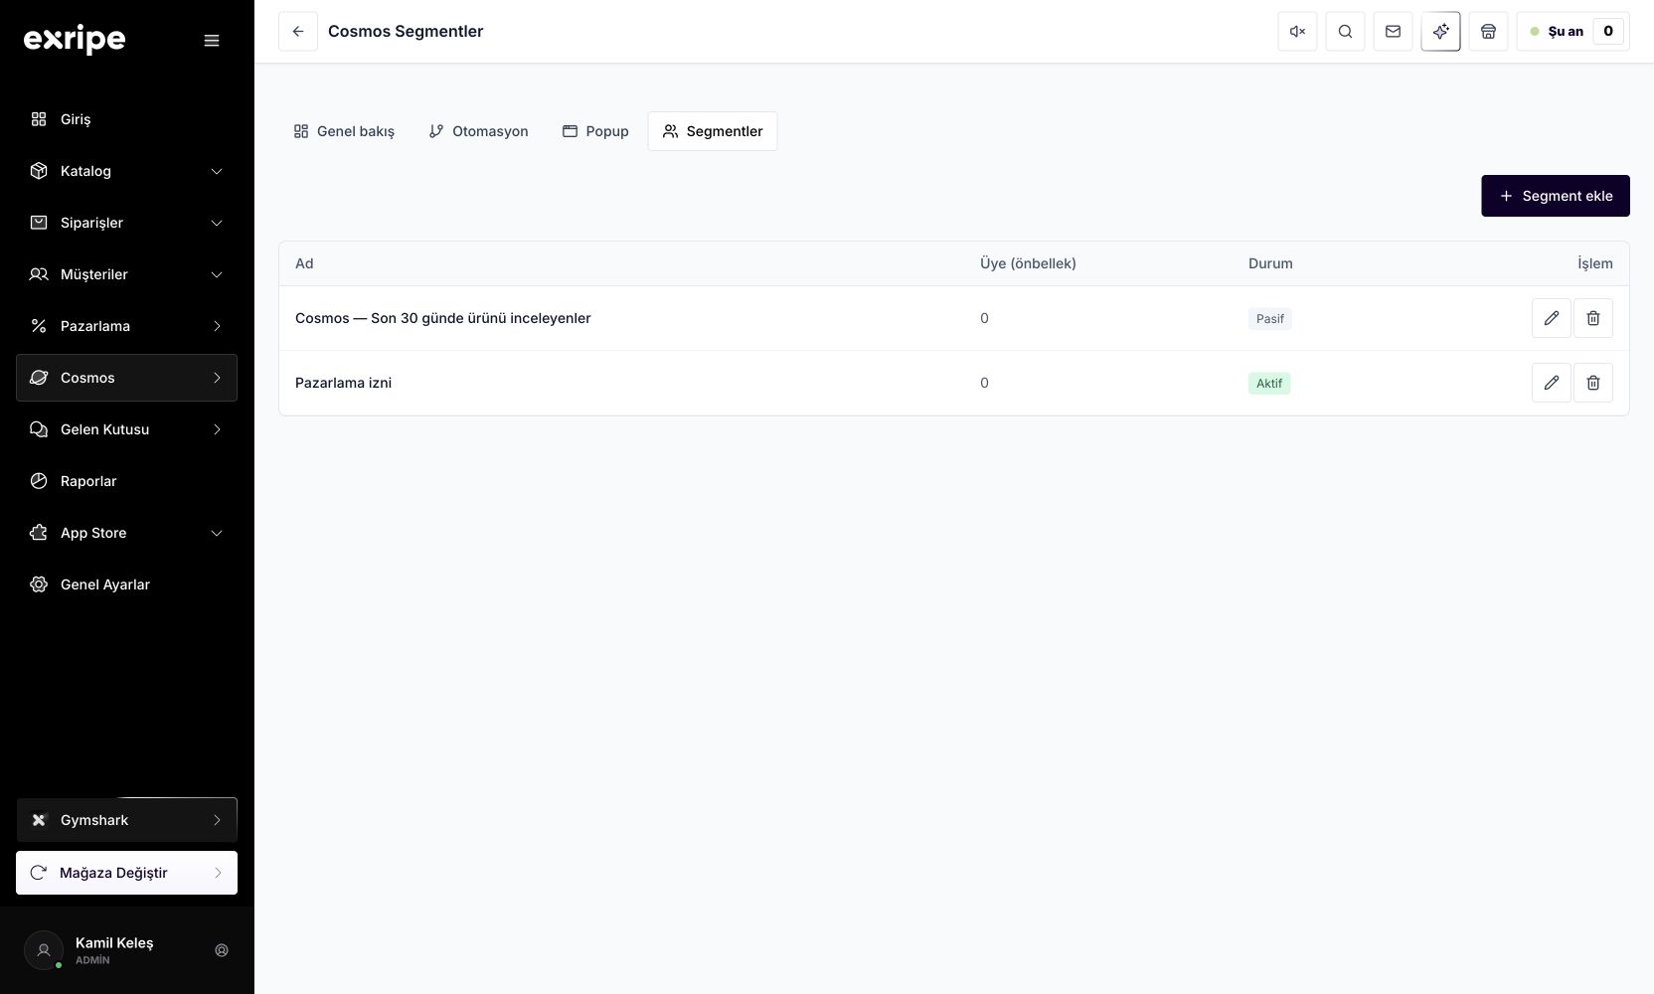Toggle the muted sound icon
The height and width of the screenshot is (994, 1654).
[1297, 32]
